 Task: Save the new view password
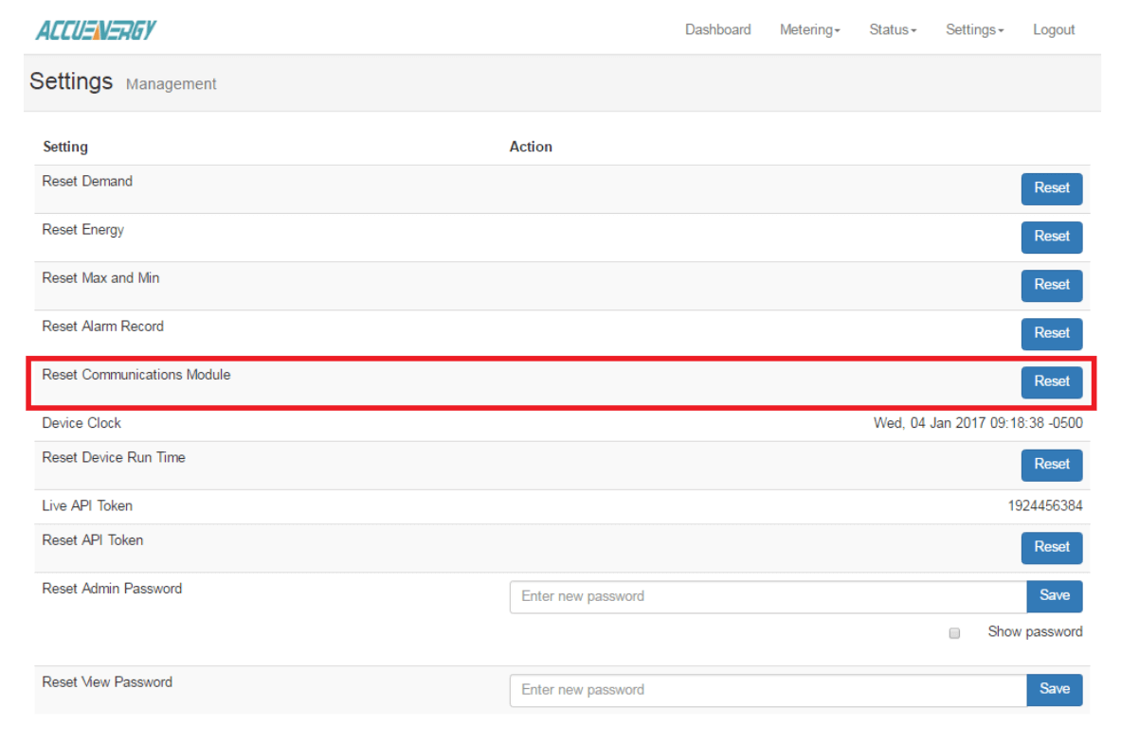[1054, 690]
